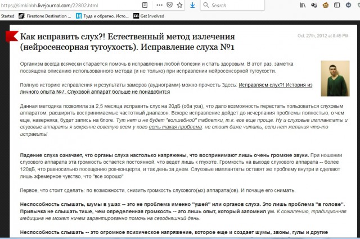Click the Search box in toolbar
Viewport: 360px width, 239px height.
coord(232,5)
